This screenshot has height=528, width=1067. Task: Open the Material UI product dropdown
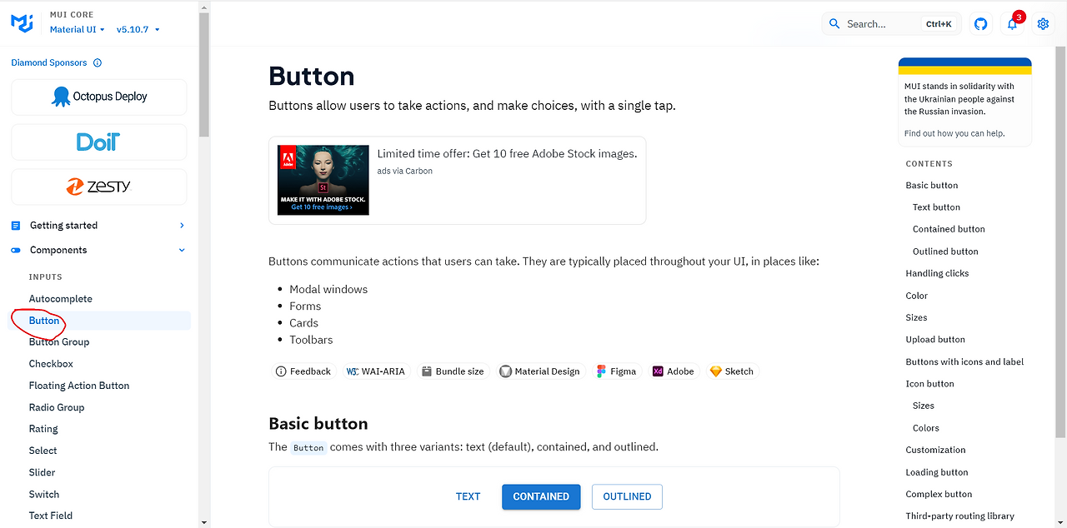pos(77,28)
